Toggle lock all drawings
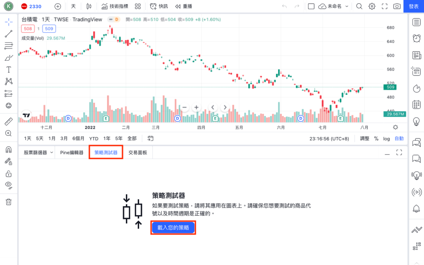This screenshot has height=265, width=424. coord(9,173)
